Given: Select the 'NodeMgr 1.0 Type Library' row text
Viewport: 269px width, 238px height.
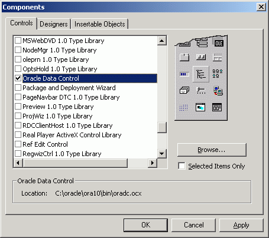Looking at the screenshot, I should 60,50.
